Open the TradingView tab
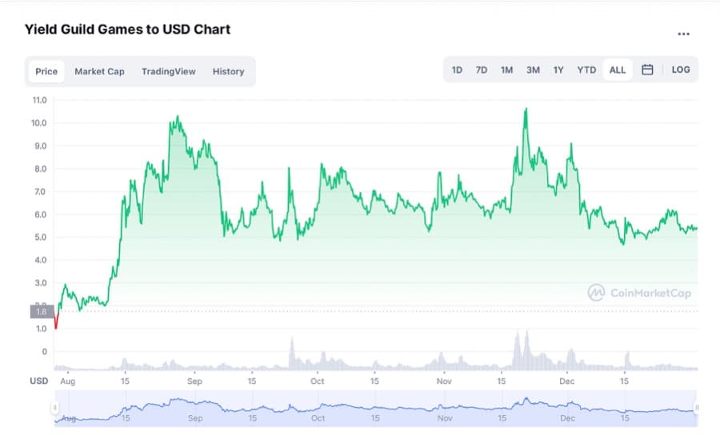The width and height of the screenshot is (720, 435). coord(168,71)
